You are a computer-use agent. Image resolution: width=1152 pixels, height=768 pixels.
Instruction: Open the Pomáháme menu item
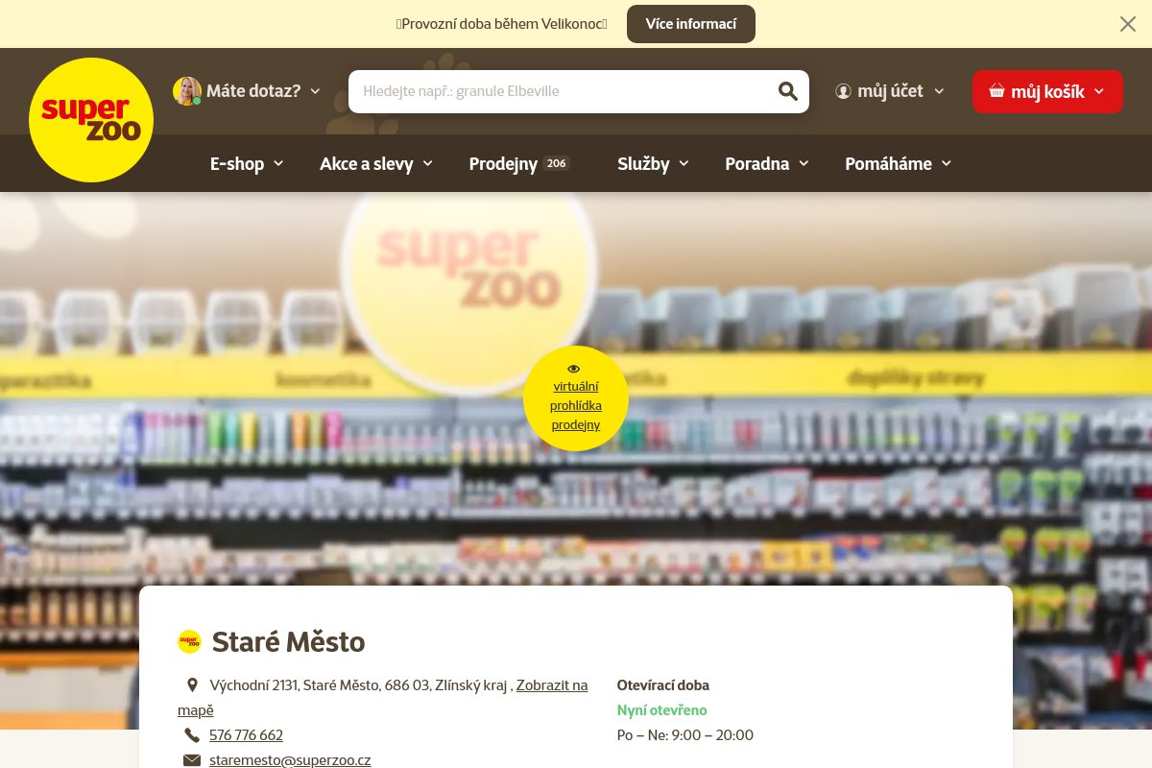point(898,164)
